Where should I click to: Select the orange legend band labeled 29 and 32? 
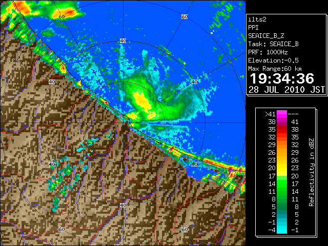[282, 145]
